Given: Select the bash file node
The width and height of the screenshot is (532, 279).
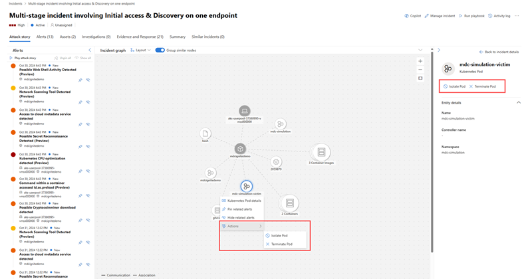Looking at the screenshot, I should point(205,134).
